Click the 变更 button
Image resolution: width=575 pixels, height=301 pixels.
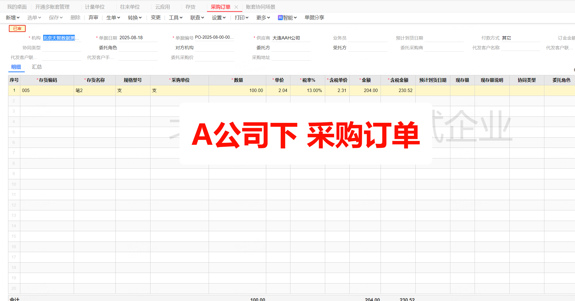(156, 18)
